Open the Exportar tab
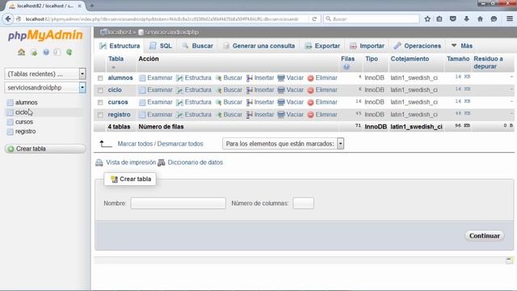Screen dimensions: 517x291 tap(322, 46)
